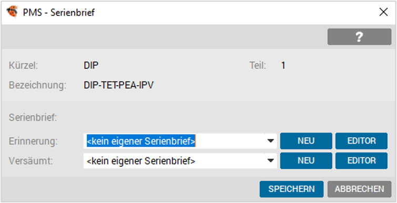Click the Erinnerung label
The height and width of the screenshot is (203, 397).
(33, 141)
